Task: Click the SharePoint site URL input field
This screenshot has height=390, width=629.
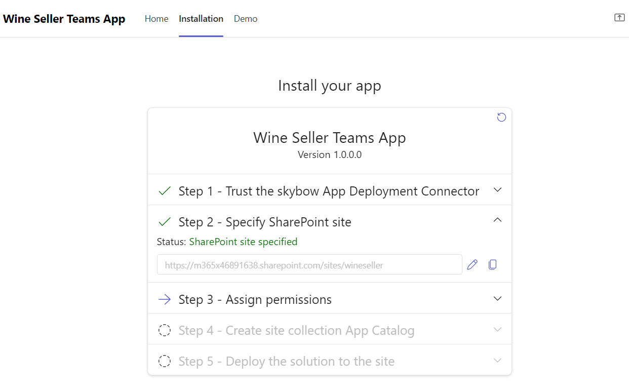Action: point(309,264)
